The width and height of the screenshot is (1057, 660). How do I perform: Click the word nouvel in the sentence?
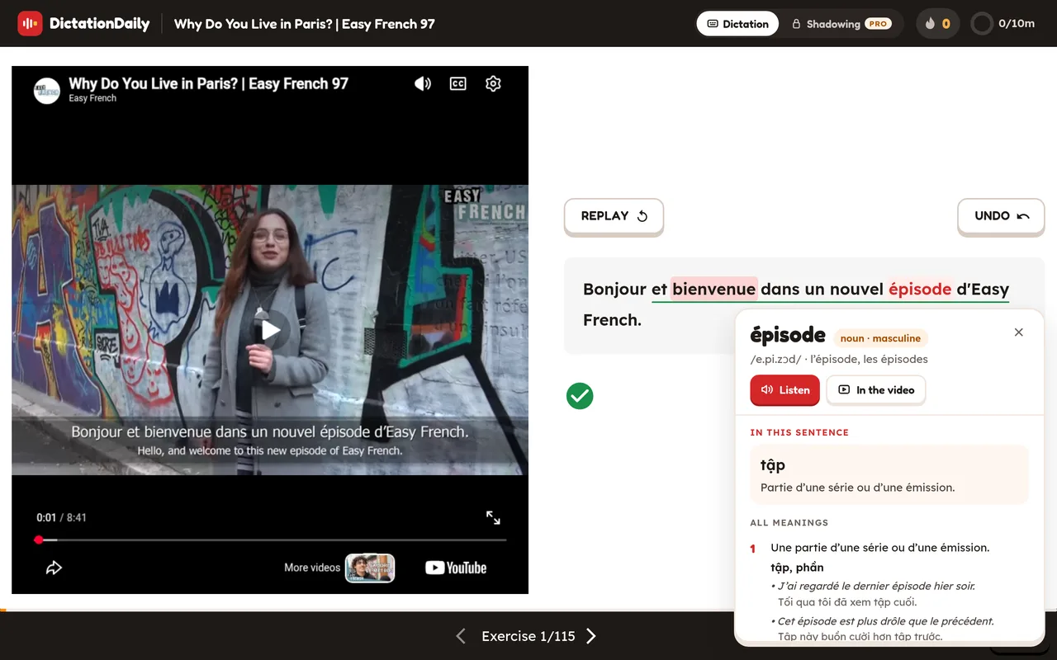pos(855,290)
